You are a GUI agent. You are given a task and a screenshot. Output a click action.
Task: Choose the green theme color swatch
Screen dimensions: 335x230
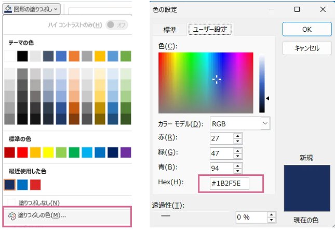[x=126, y=56]
